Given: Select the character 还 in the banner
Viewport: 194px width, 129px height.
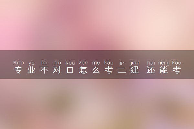Looking at the screenshot, I should 151,70.
